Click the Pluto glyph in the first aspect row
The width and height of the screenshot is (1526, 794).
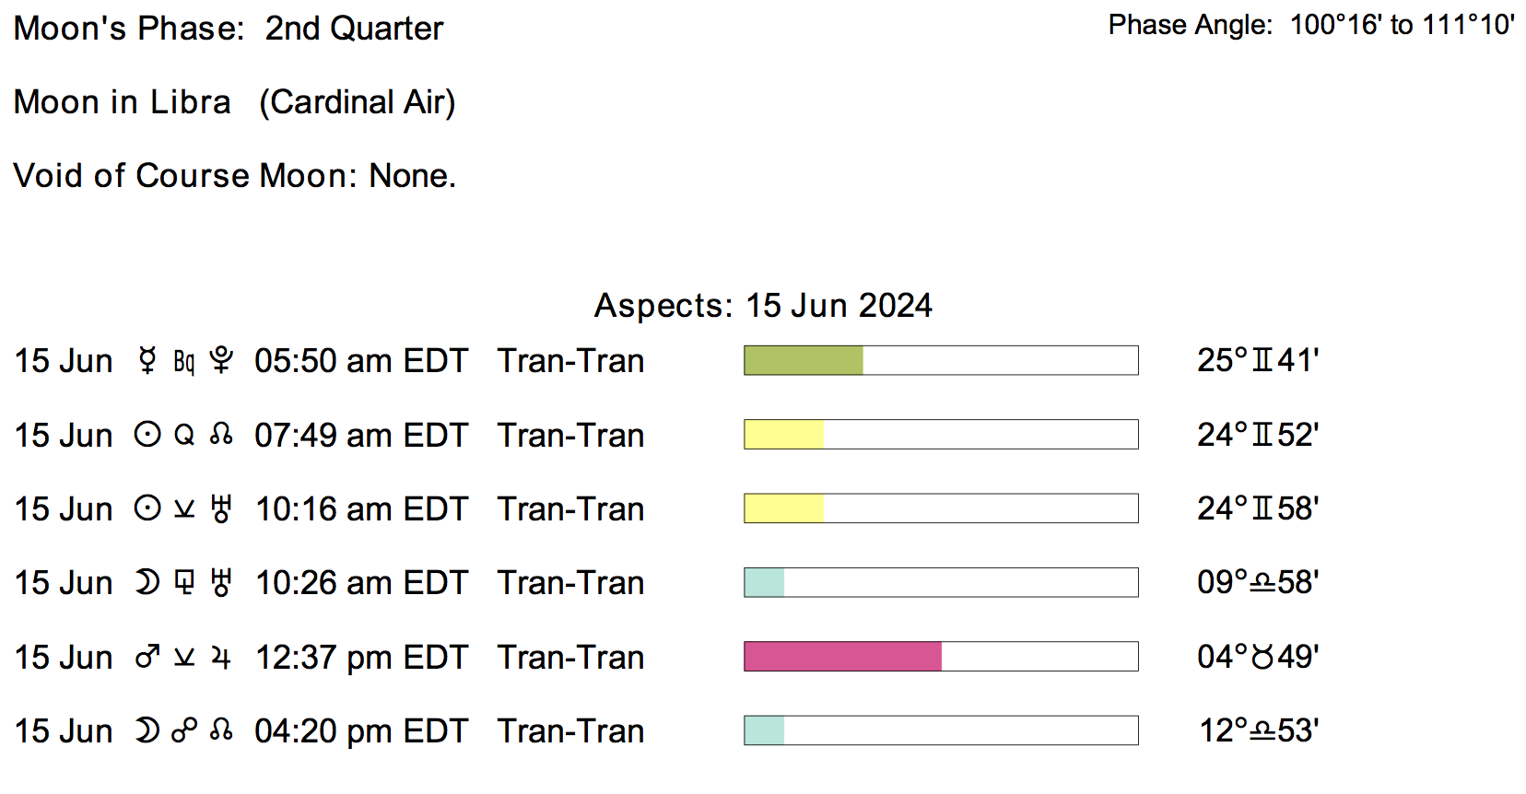221,361
